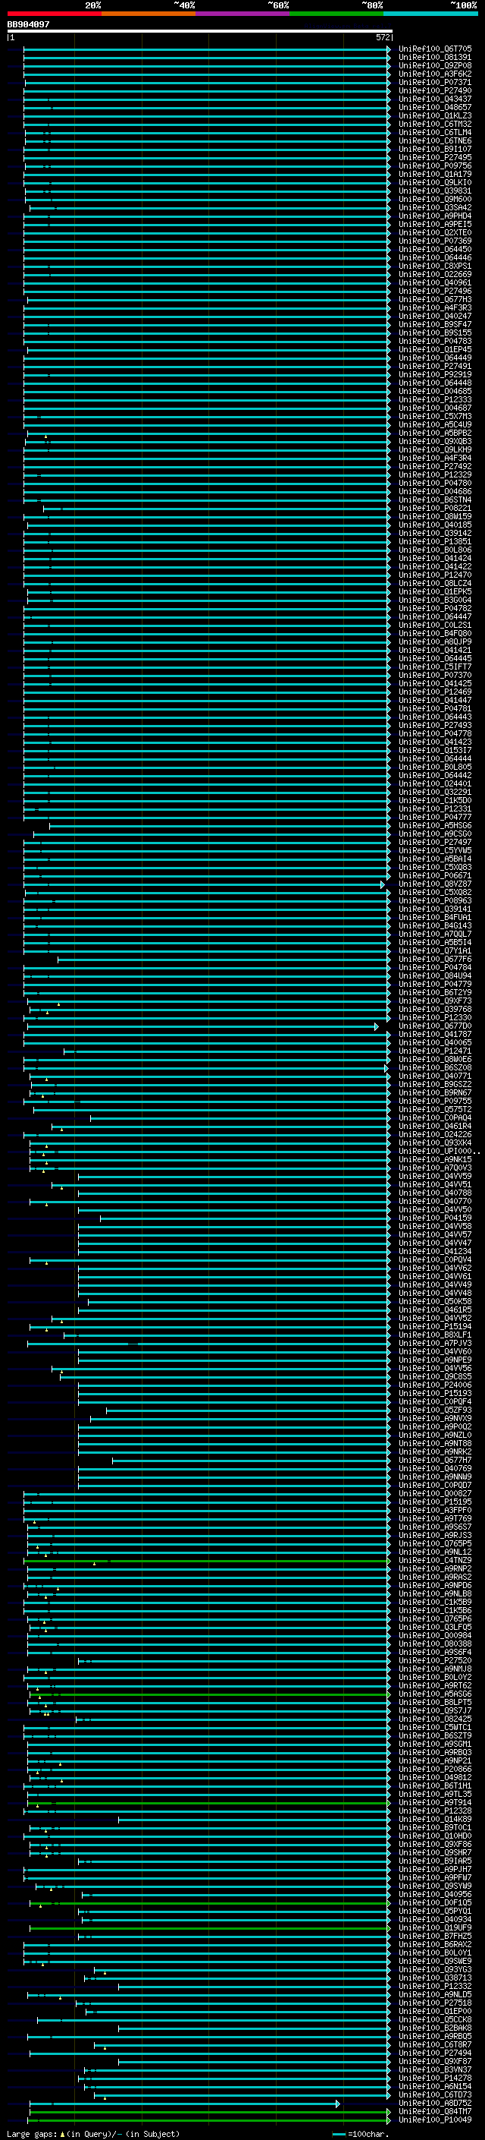Select label UniRef100_Q14K89
The width and height of the screenshot is (485, 2140).
coord(435,1820)
